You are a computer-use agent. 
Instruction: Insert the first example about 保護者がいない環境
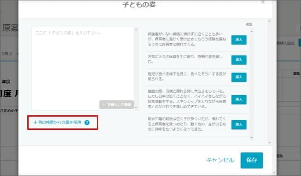239,40
